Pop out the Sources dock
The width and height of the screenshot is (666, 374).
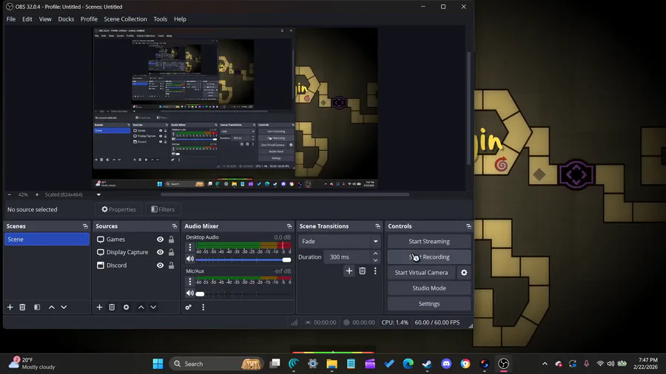coord(175,226)
